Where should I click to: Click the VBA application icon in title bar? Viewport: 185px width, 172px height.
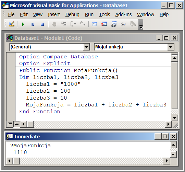click(5, 5)
